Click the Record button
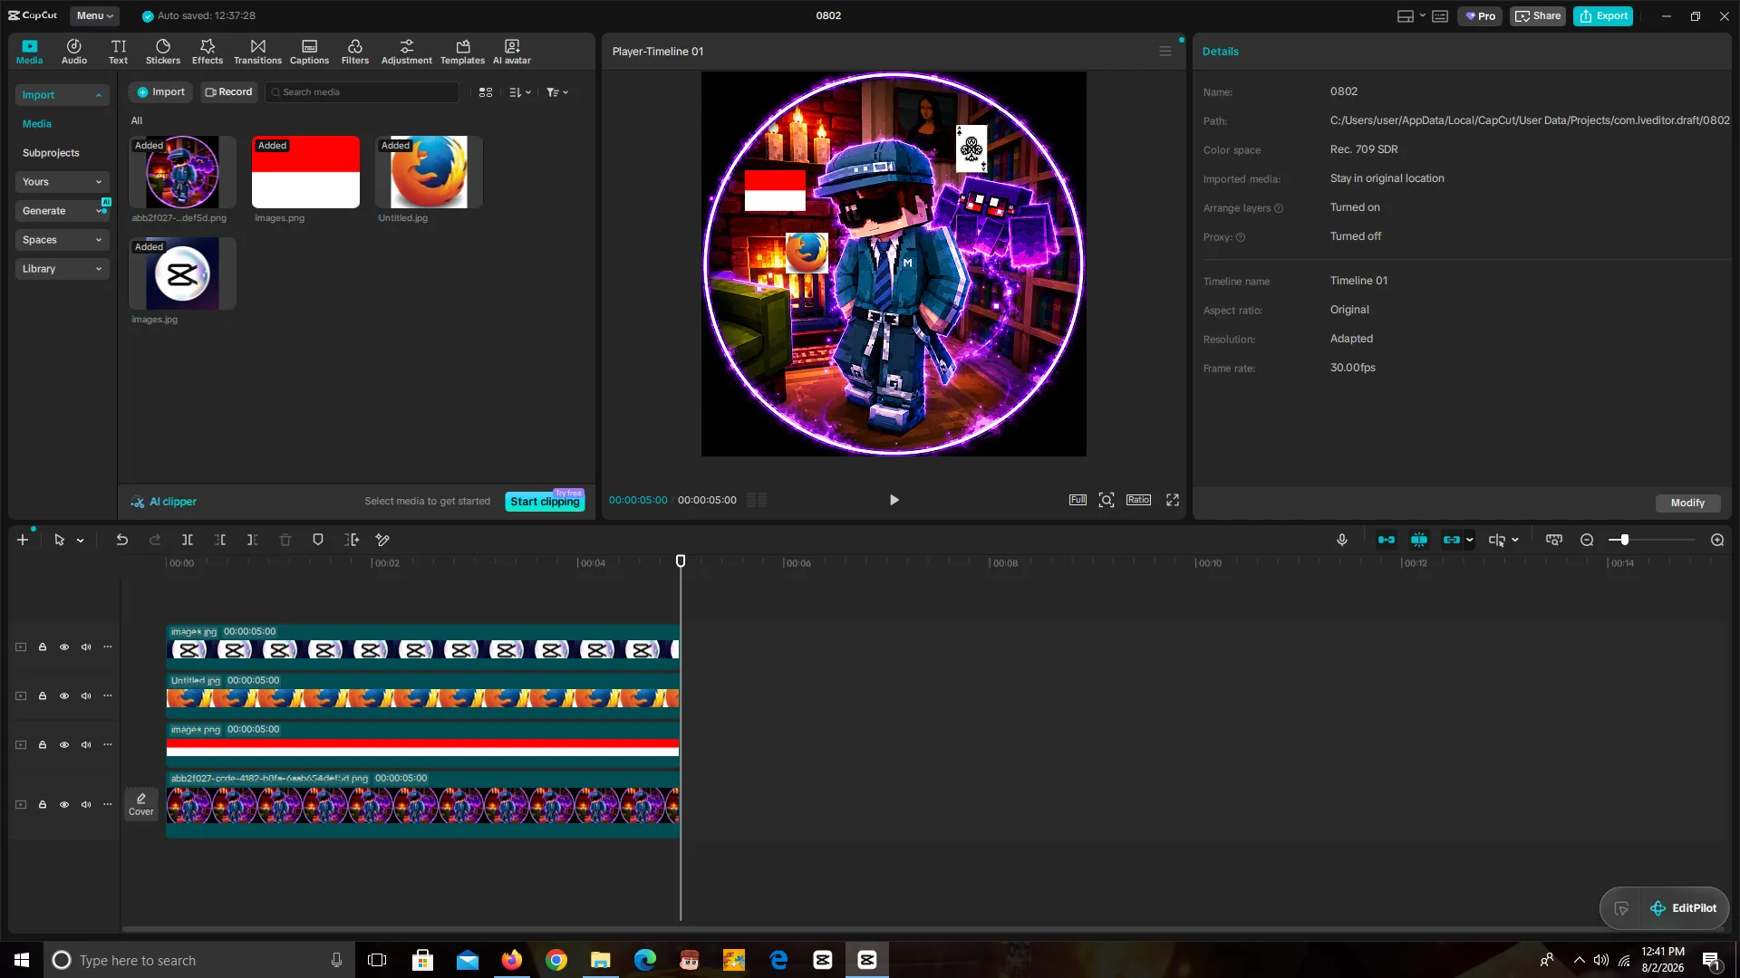1740x978 pixels. pyautogui.click(x=228, y=92)
